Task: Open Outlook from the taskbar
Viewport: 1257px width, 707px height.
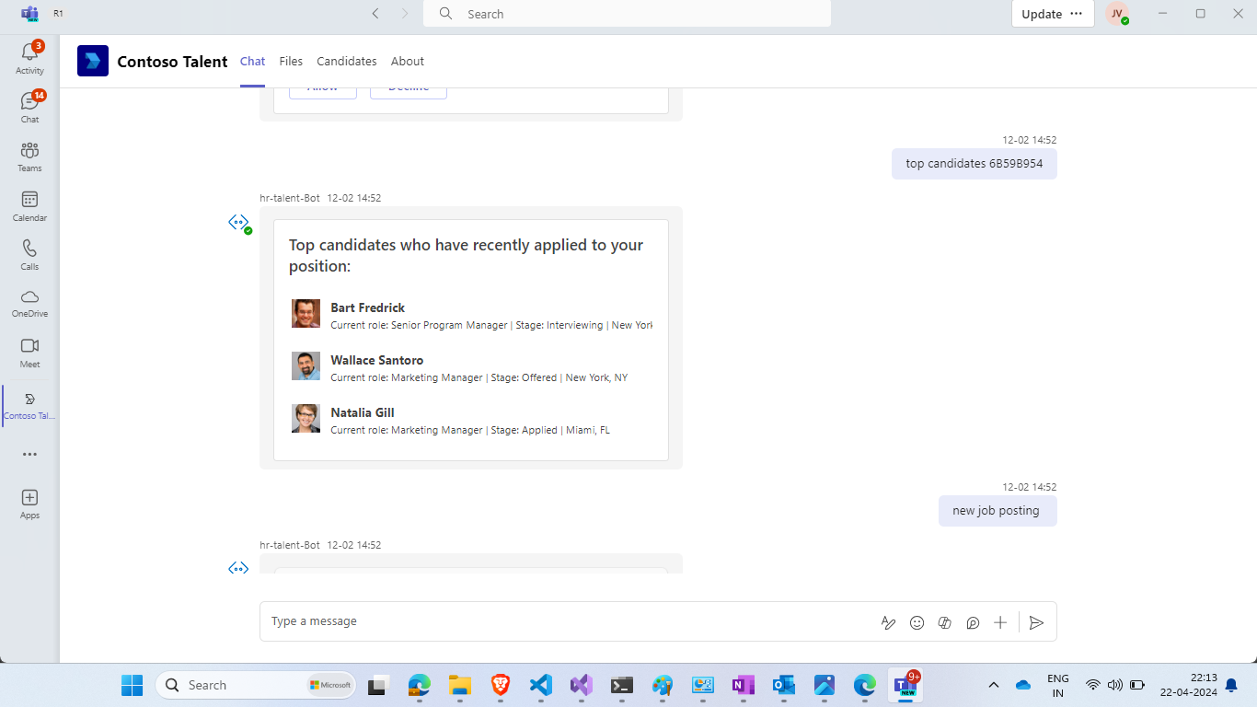Action: (x=783, y=685)
